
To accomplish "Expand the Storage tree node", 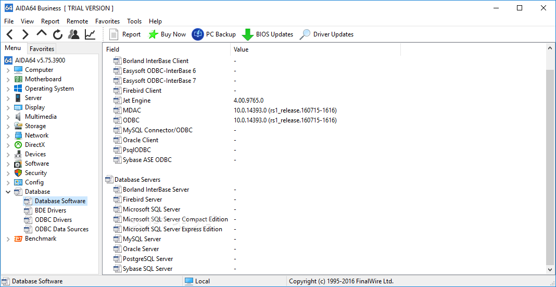I will coord(8,126).
